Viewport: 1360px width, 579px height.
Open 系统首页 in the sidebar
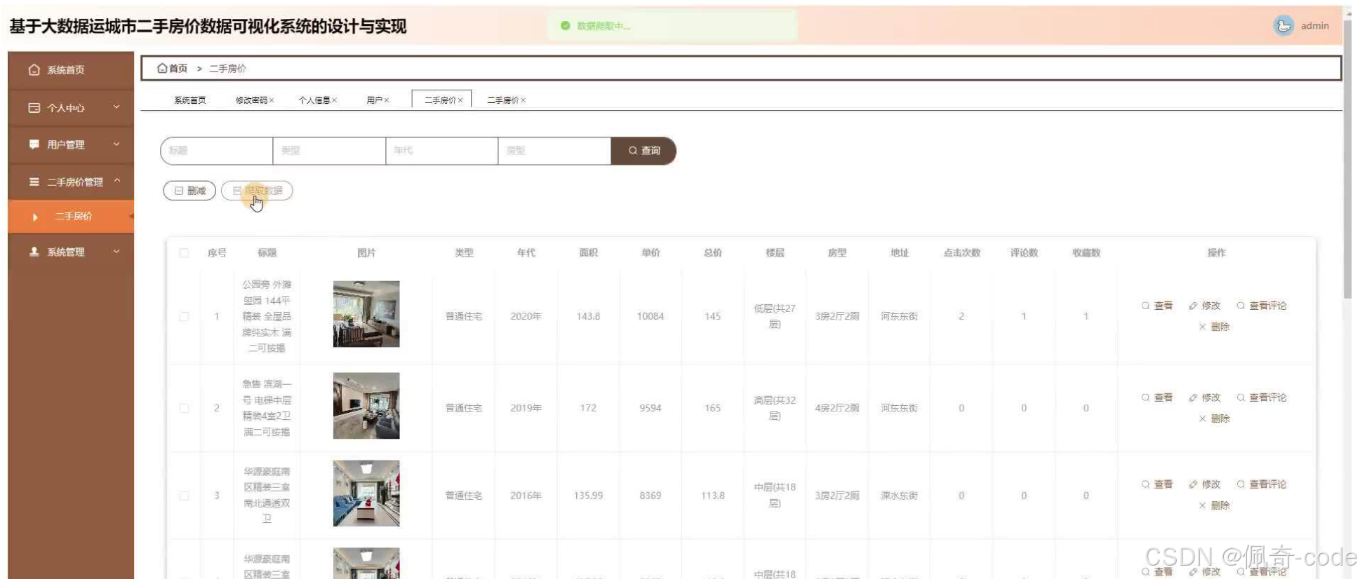pyautogui.click(x=71, y=70)
